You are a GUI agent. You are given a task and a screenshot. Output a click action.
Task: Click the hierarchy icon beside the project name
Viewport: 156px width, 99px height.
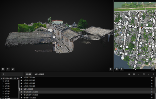tap(18, 78)
